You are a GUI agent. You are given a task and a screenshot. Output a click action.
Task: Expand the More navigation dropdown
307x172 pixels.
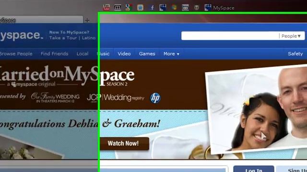coord(171,54)
